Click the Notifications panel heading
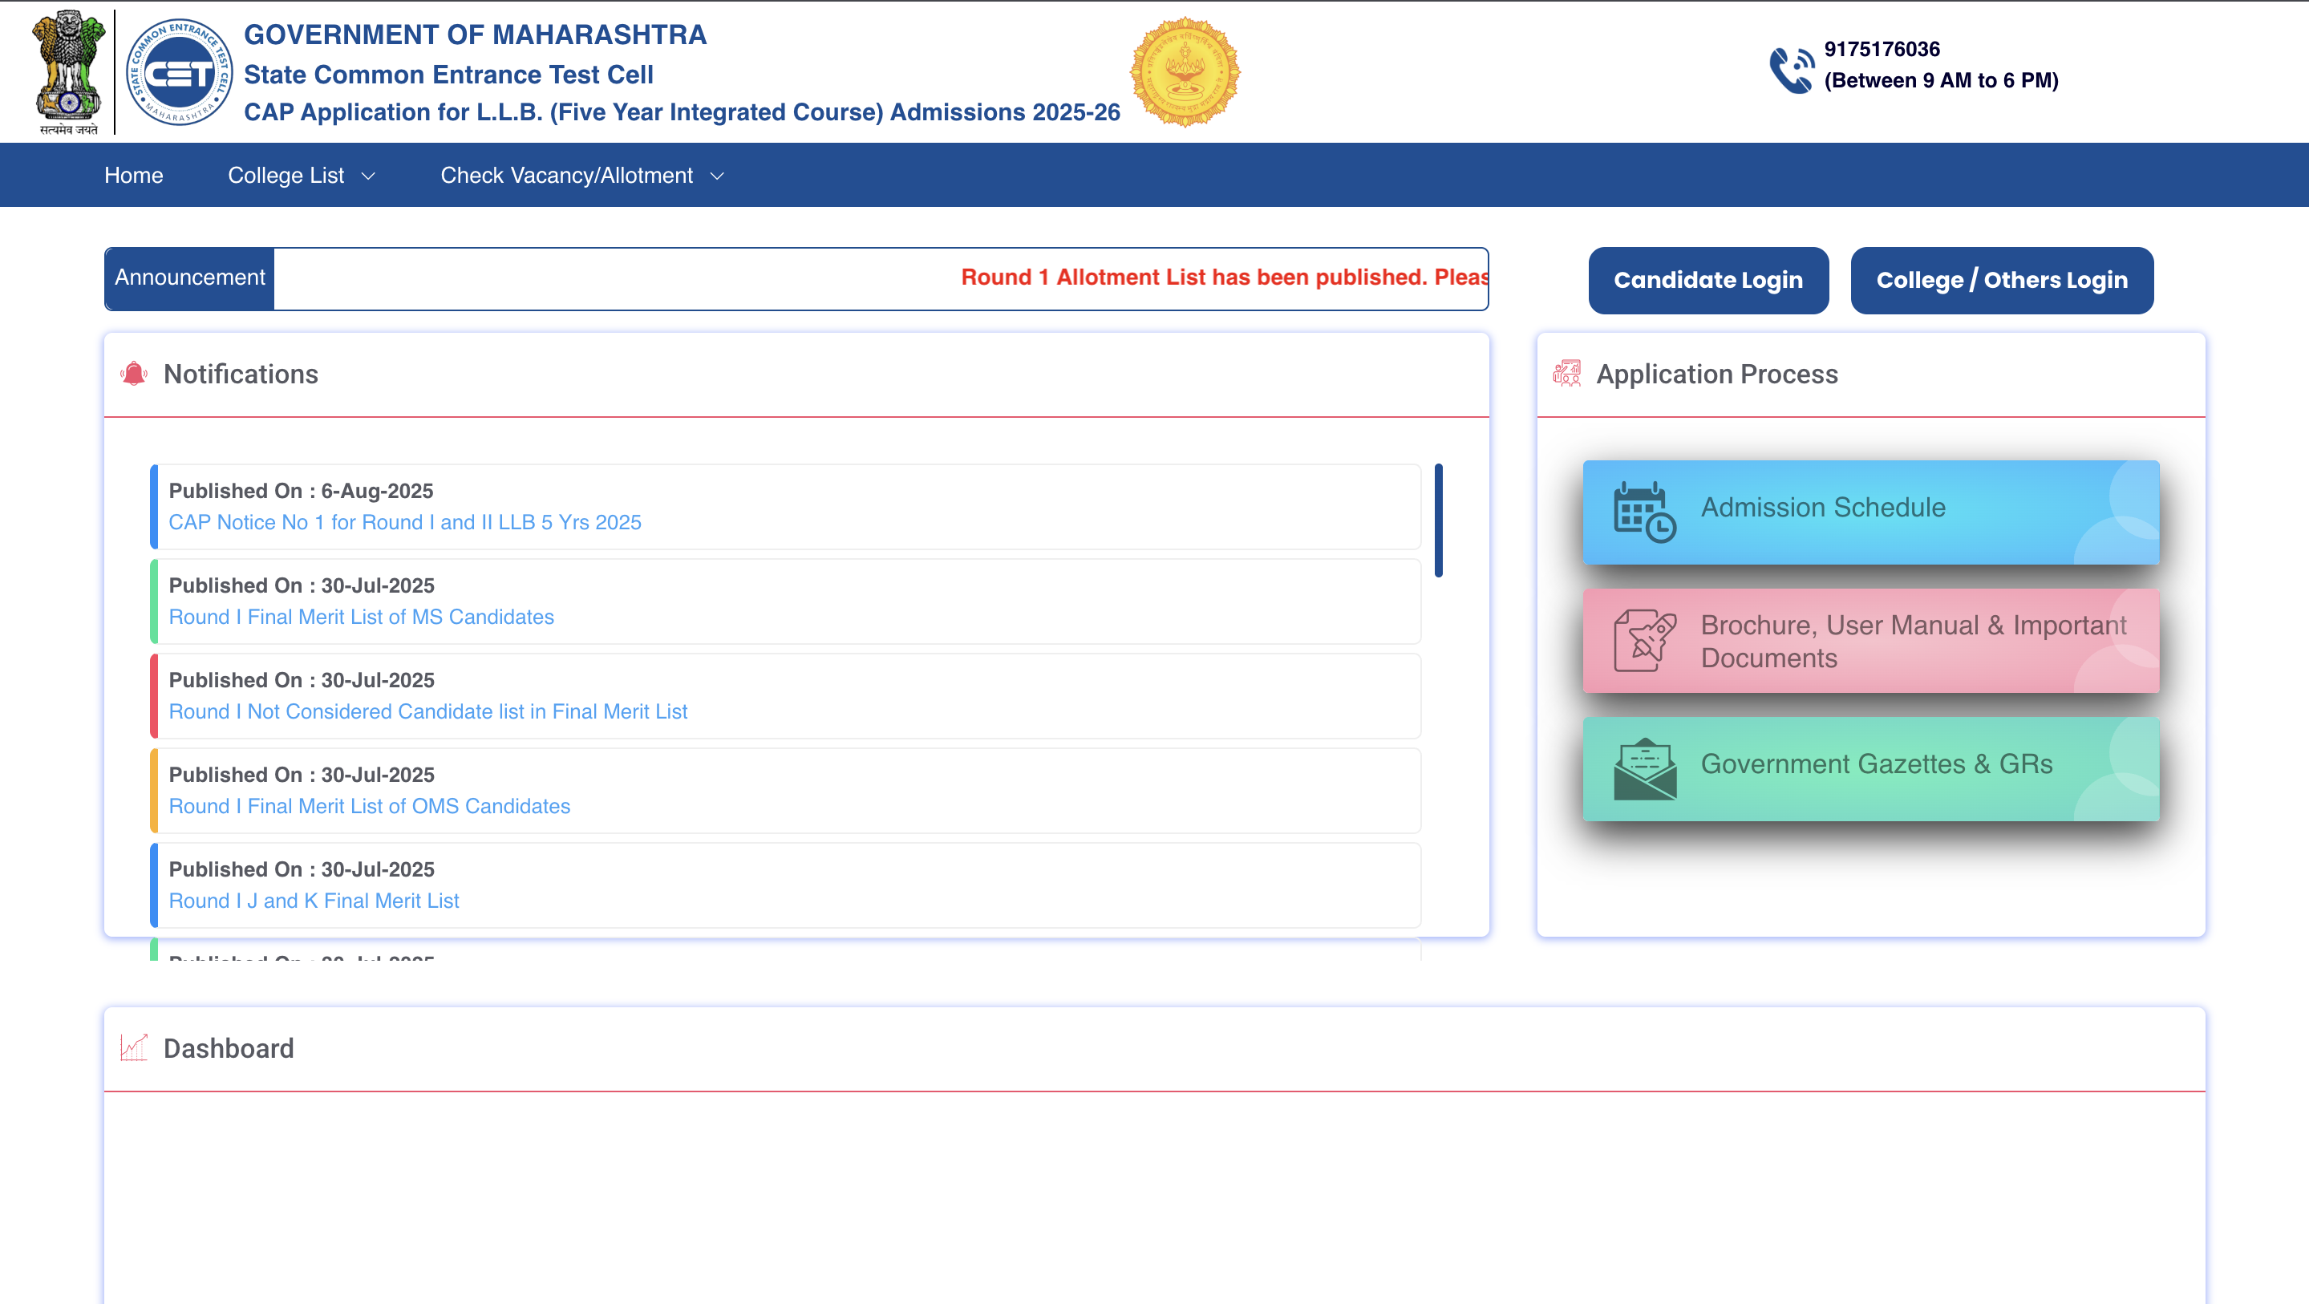 [241, 374]
